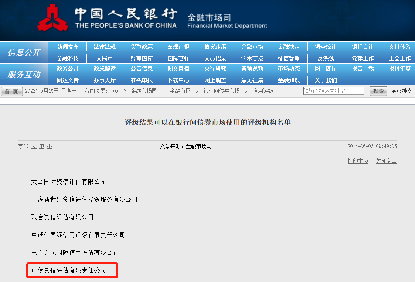Select 宏观审慎 in the navigation
Viewport: 415px width, 282px height.
178,47
